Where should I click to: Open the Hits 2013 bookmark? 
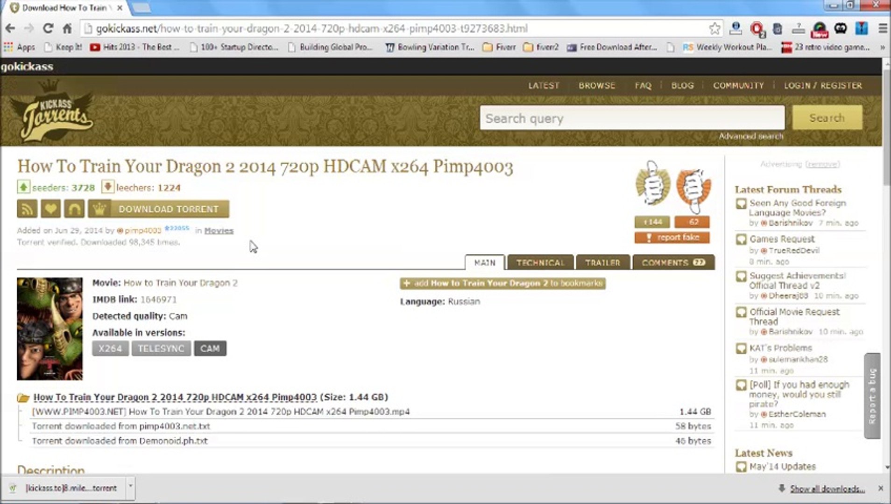pos(135,47)
